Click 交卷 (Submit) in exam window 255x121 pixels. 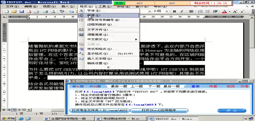pos(244,86)
